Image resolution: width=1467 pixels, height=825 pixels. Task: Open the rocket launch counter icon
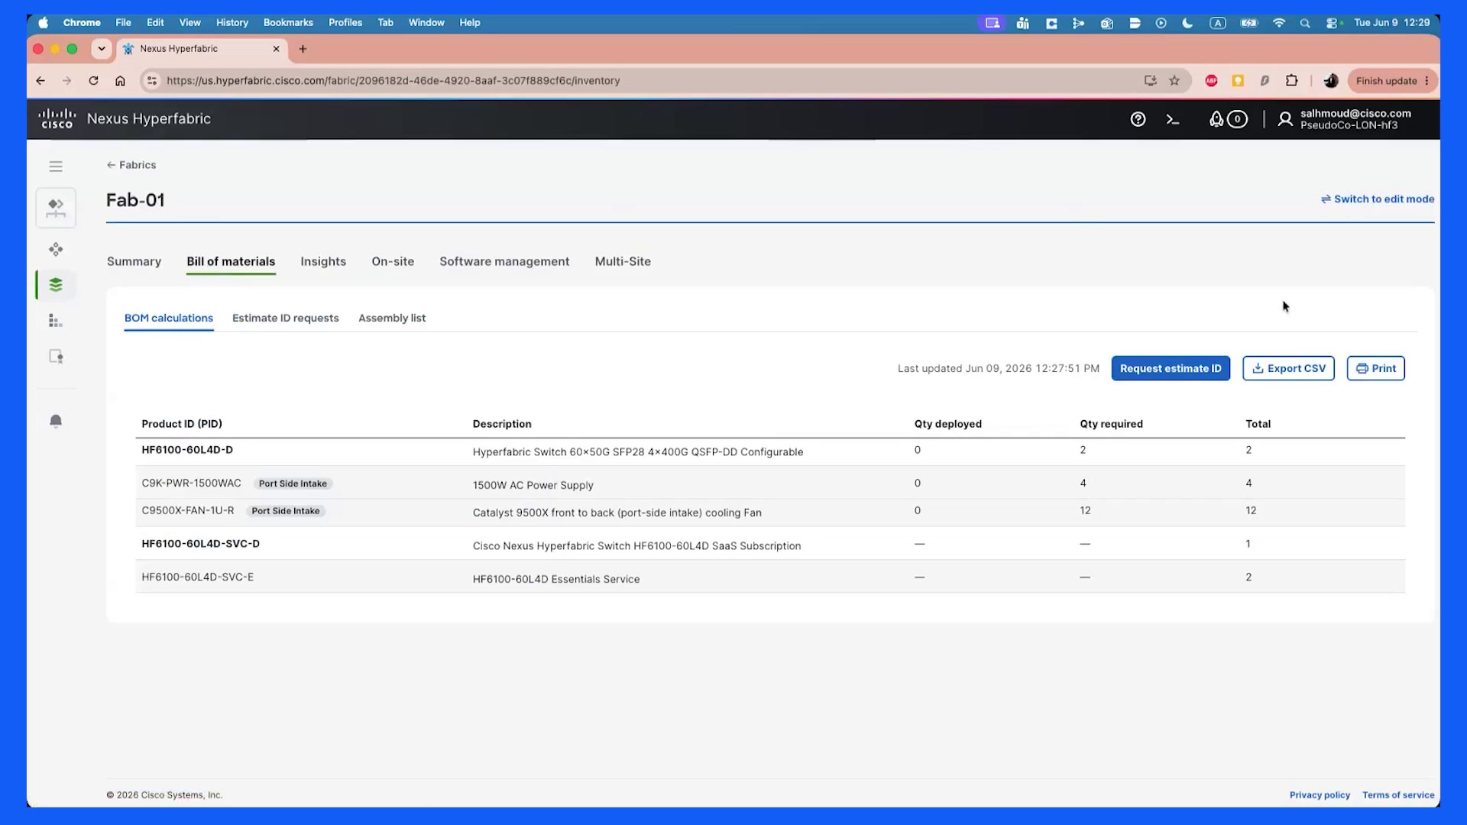click(1228, 119)
